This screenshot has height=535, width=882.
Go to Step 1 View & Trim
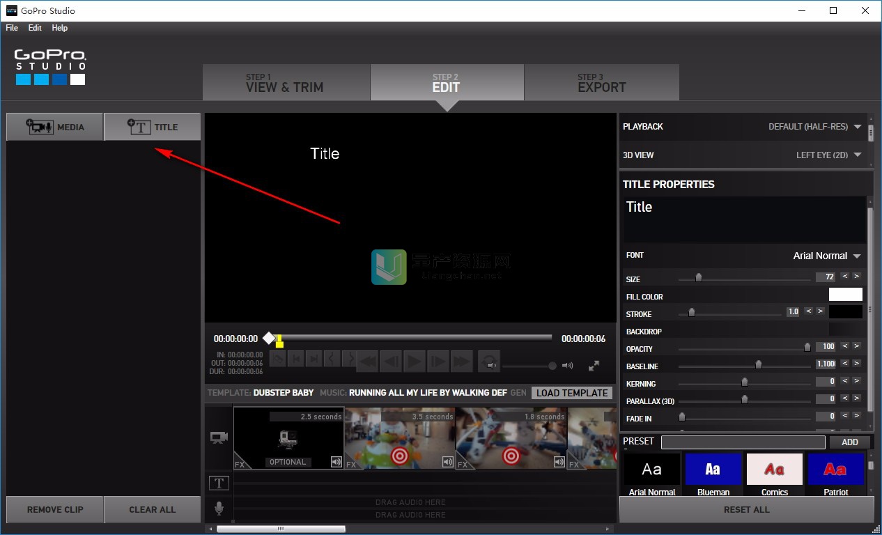[285, 83]
